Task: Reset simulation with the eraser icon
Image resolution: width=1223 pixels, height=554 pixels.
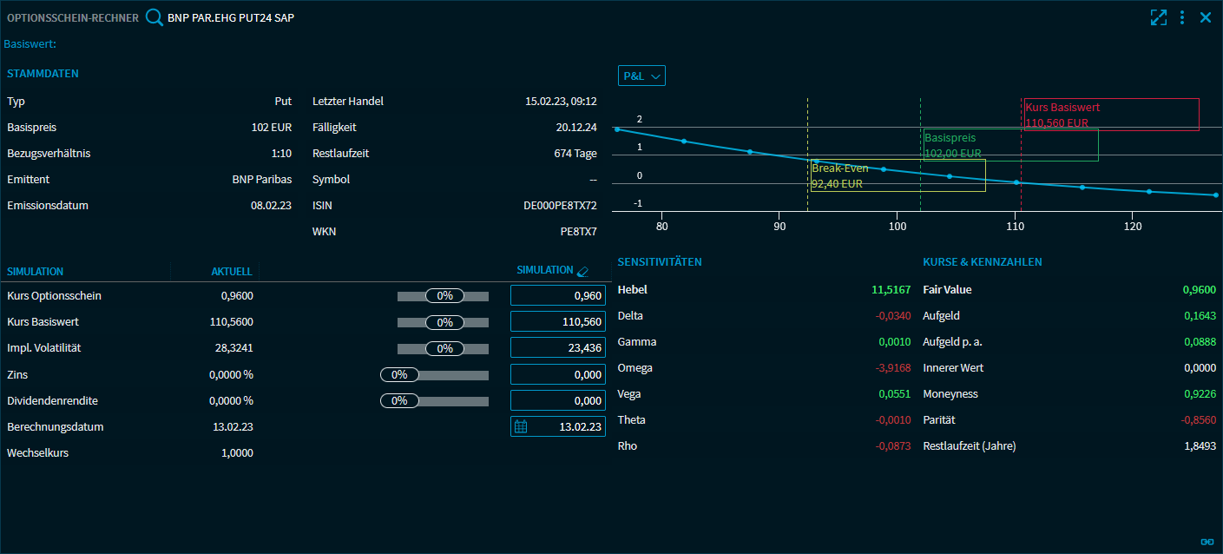Action: click(582, 271)
